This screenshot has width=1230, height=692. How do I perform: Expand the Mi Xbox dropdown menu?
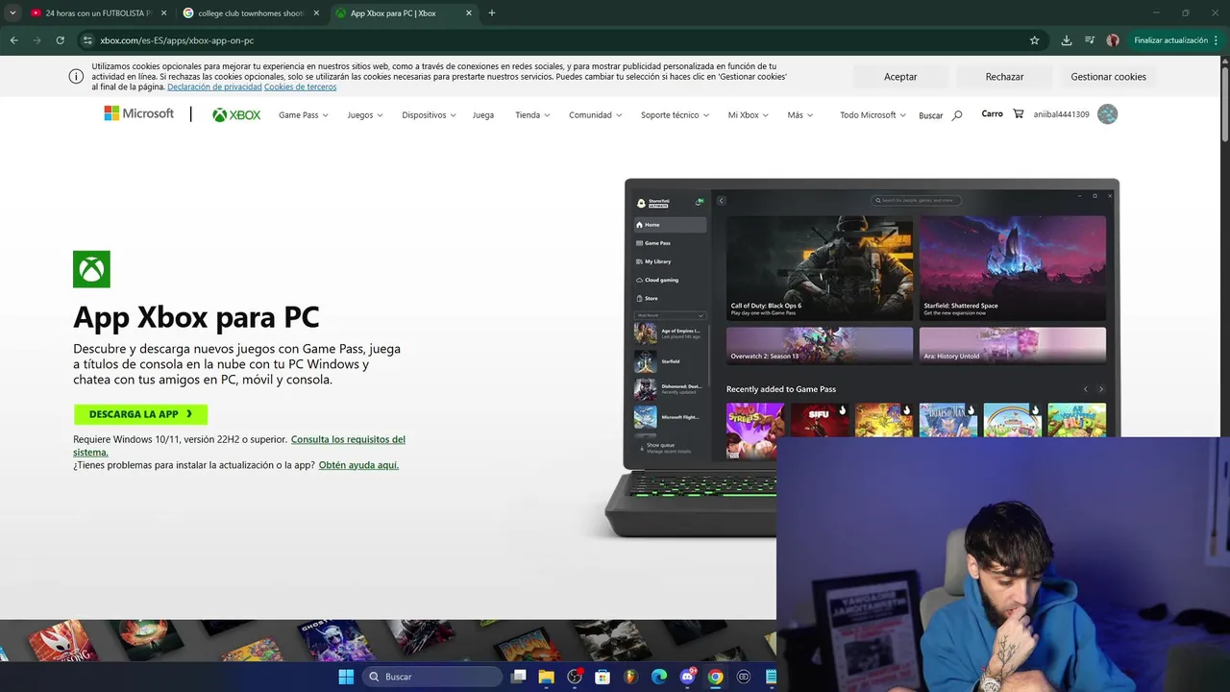749,115
